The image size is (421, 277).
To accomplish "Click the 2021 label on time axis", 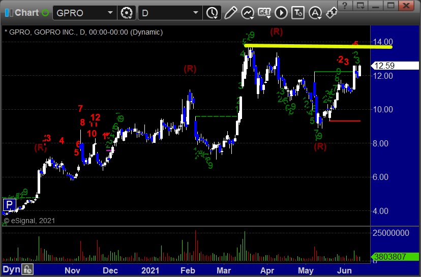I will point(150,270).
